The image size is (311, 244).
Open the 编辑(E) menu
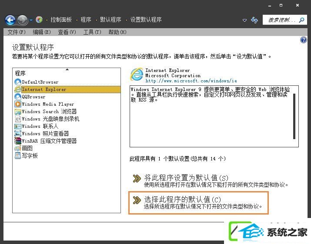click(42, 32)
